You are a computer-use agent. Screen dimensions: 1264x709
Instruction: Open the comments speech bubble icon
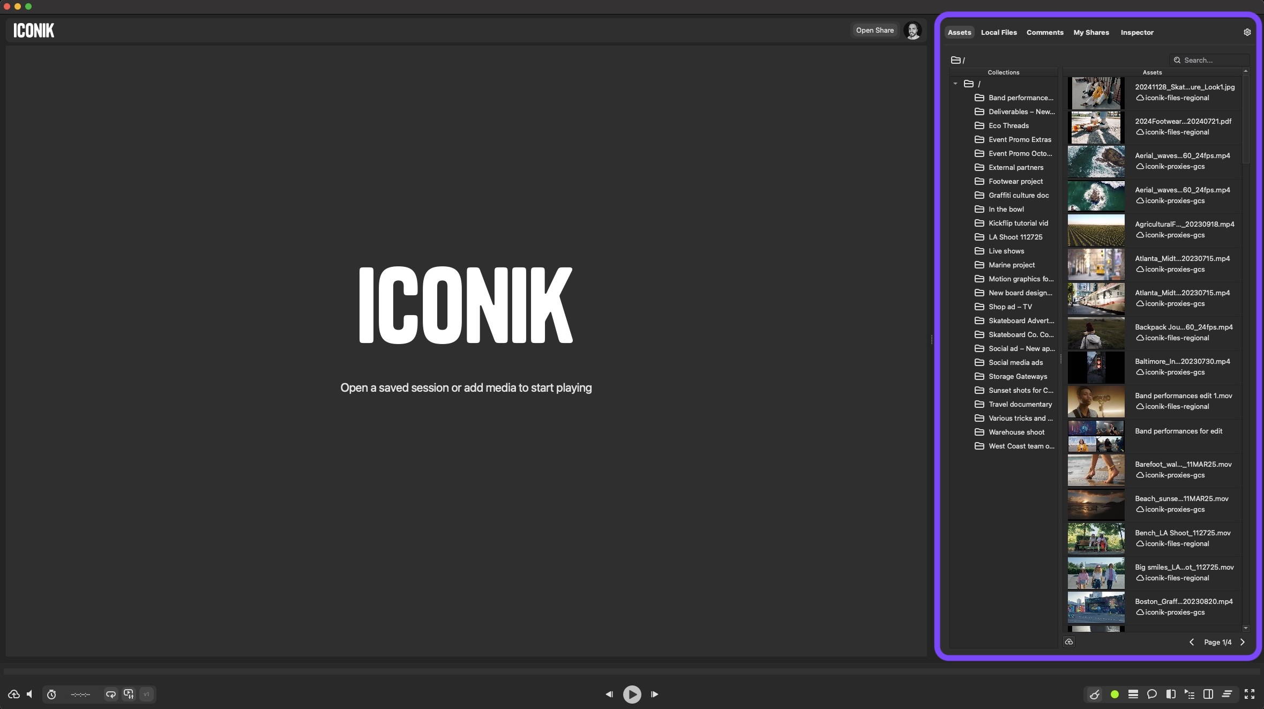click(x=1151, y=694)
